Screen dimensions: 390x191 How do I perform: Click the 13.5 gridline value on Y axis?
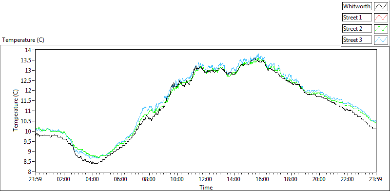[29, 60]
